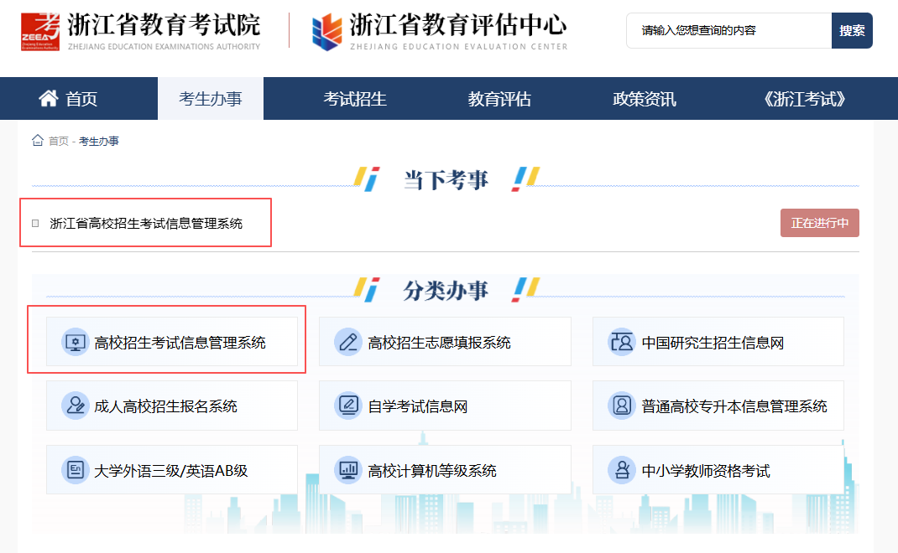
Task: Open the 考生办事 tab
Action: [211, 99]
